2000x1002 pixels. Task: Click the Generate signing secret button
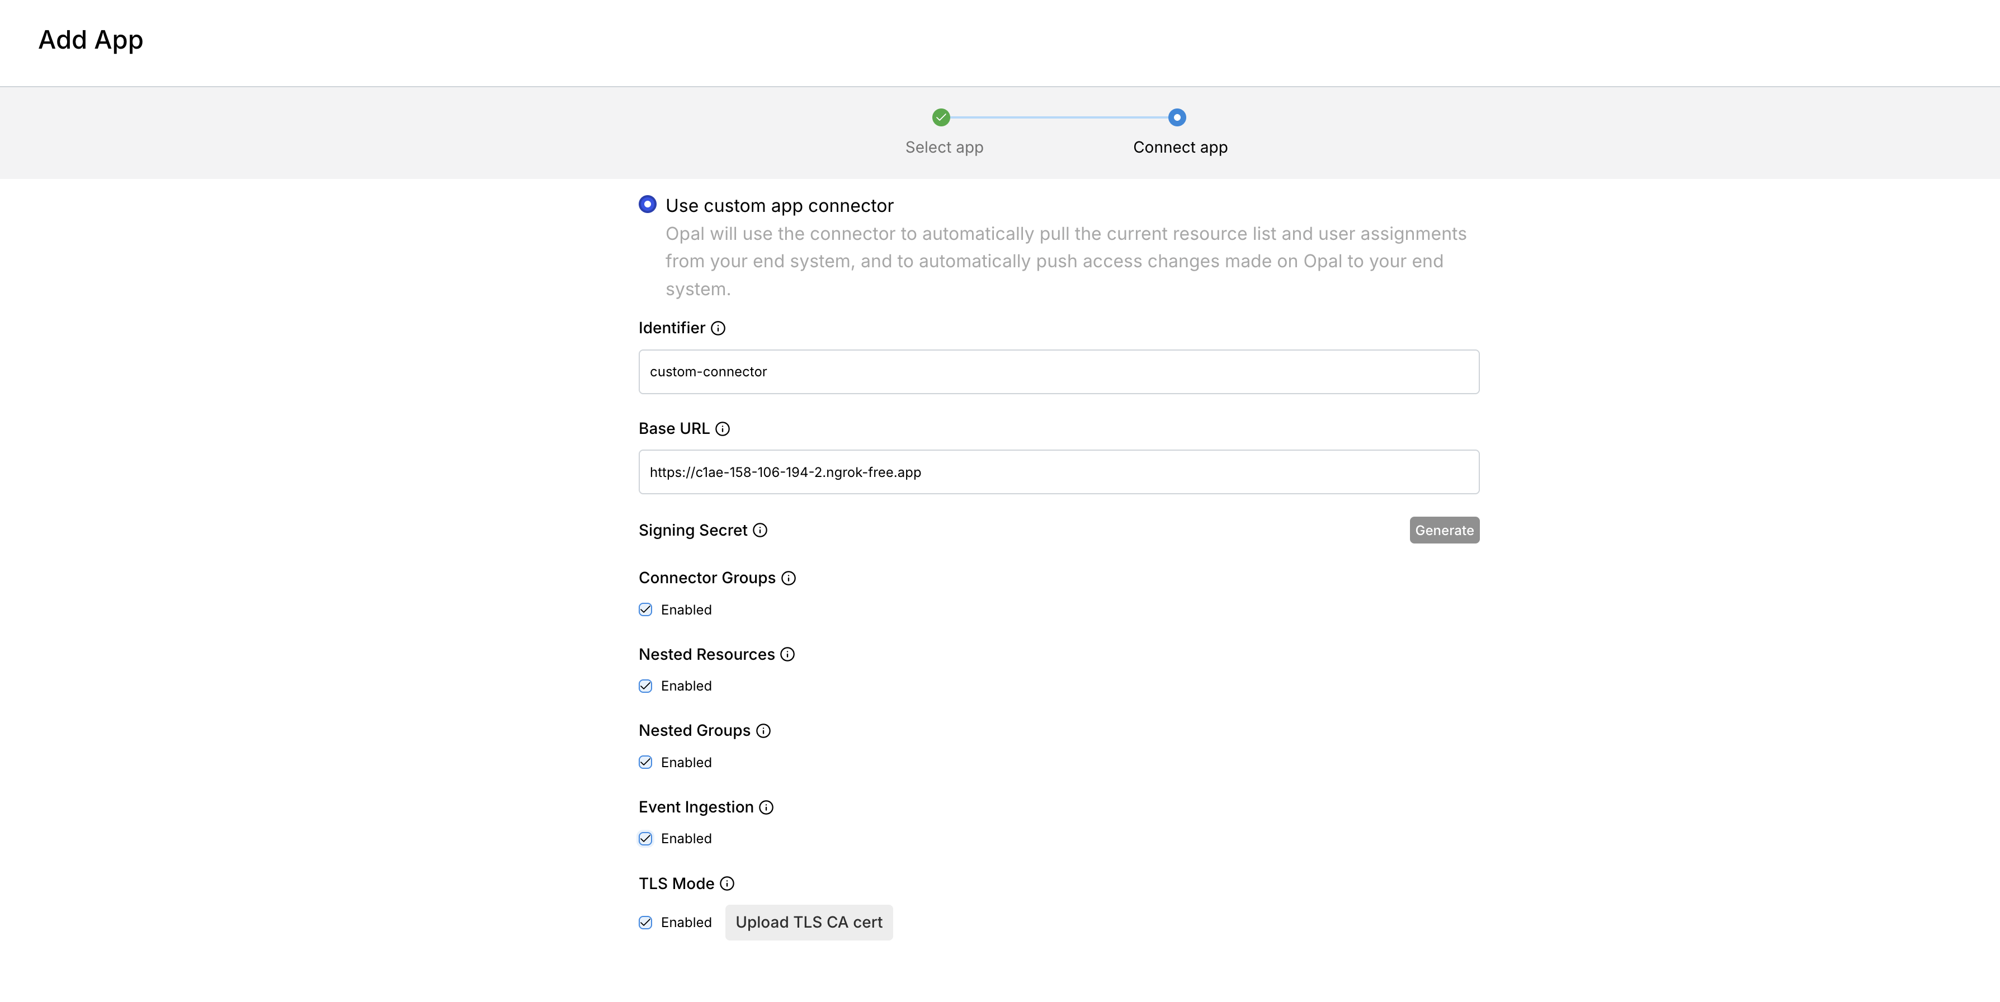[1444, 530]
